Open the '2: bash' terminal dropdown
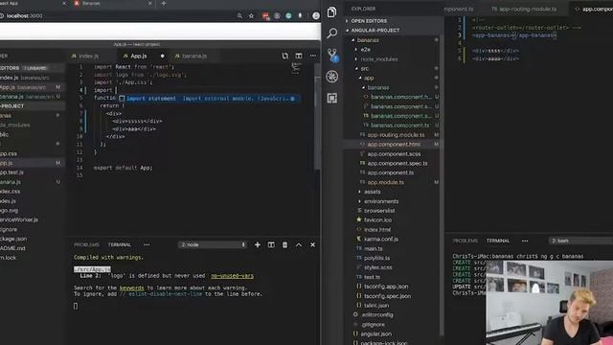The image size is (613, 345). click(580, 241)
